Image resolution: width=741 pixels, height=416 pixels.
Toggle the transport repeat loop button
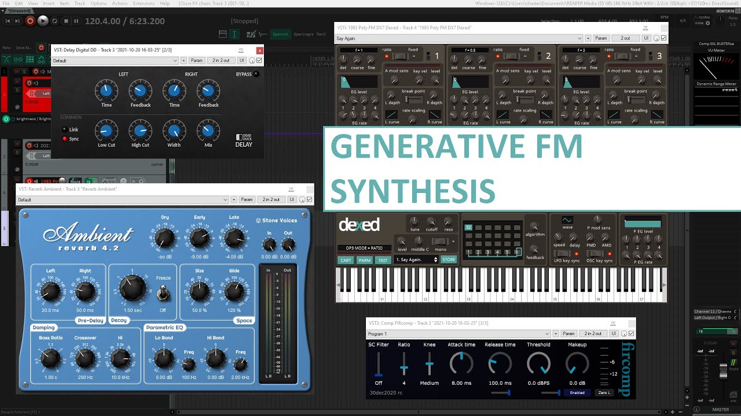coord(54,21)
